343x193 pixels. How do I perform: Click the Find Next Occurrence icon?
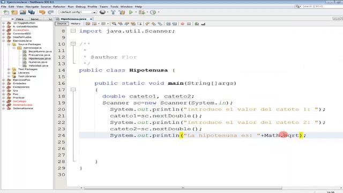coord(126,24)
